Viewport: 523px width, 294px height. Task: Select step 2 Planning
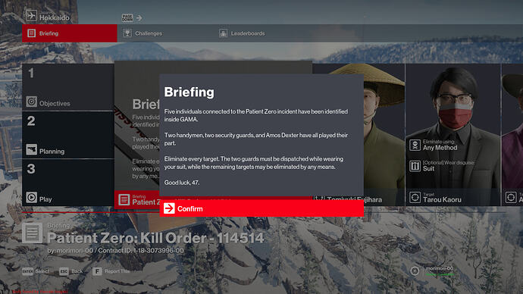point(68,136)
